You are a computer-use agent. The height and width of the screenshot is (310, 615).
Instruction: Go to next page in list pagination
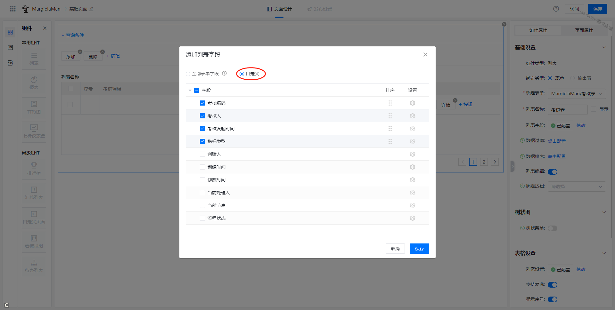495,162
